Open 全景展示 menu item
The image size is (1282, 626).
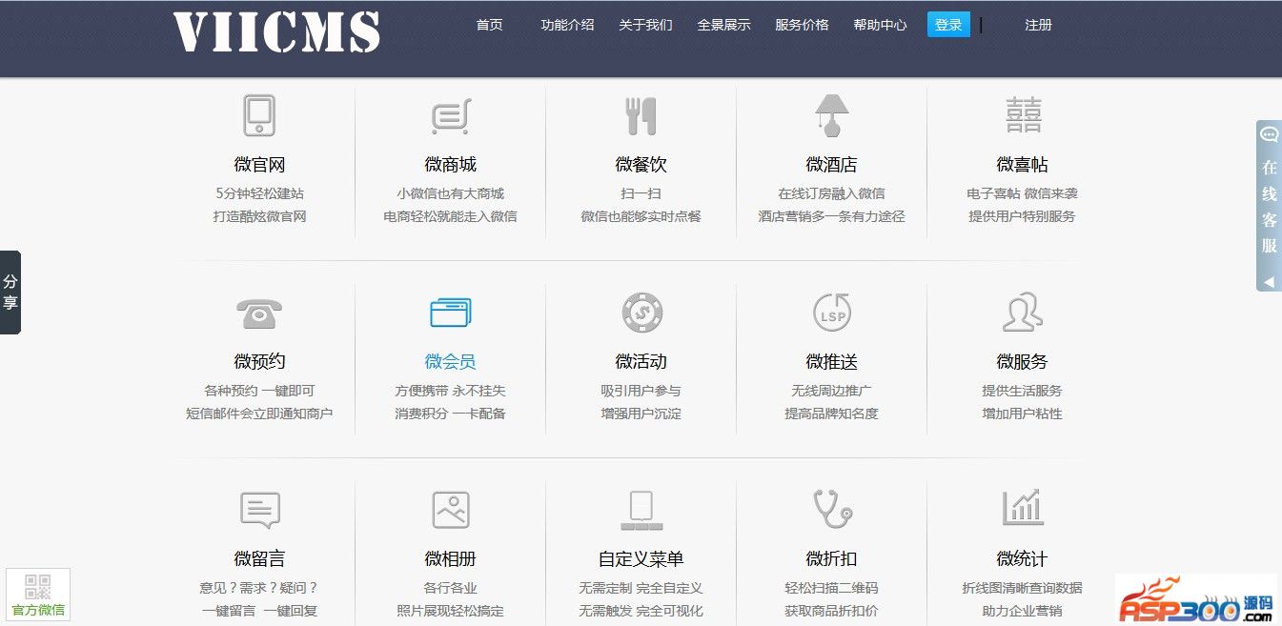point(723,25)
